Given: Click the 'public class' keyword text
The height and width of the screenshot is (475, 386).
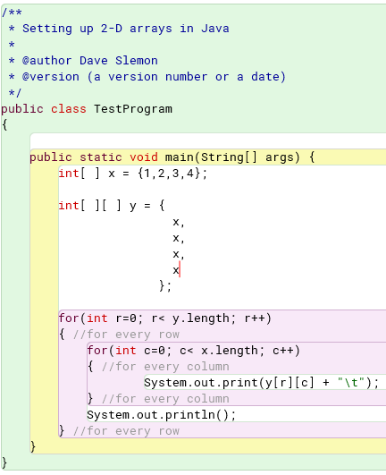Looking at the screenshot, I should tap(44, 109).
